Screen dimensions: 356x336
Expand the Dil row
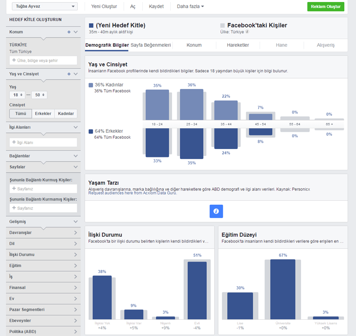tap(43, 244)
